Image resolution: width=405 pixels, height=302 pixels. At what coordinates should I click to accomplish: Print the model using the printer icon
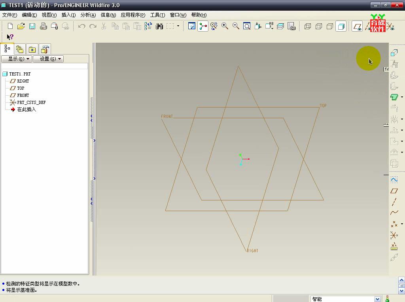[44, 26]
